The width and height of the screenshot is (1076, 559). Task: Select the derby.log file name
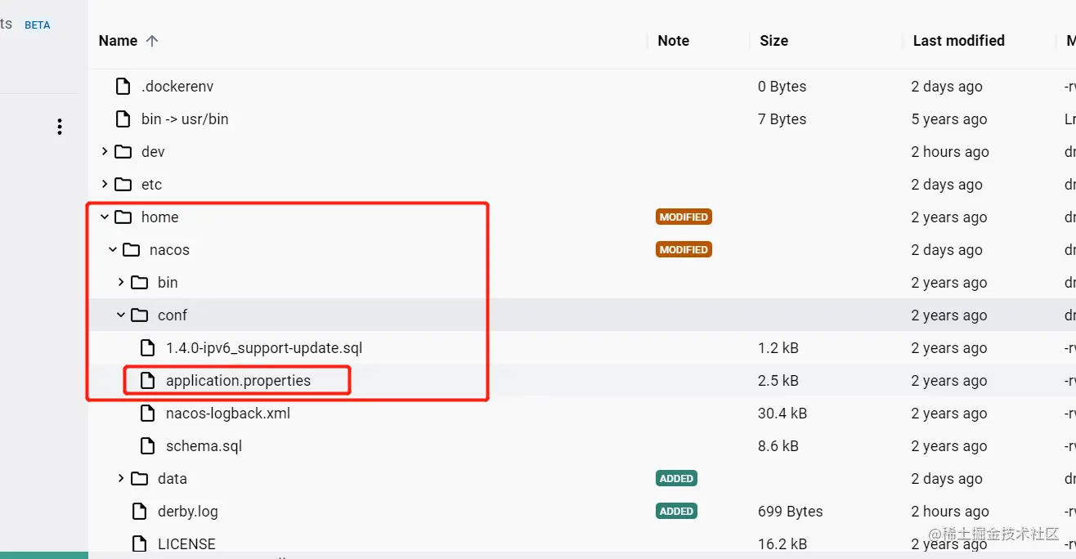point(188,512)
